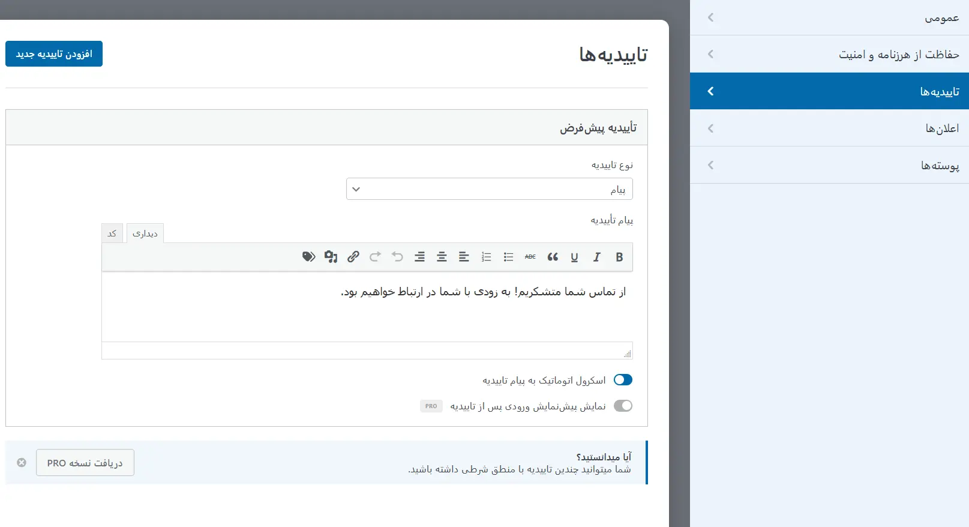Switch to the دیداری editor tab
Screen dimensions: 969x527
click(145, 233)
